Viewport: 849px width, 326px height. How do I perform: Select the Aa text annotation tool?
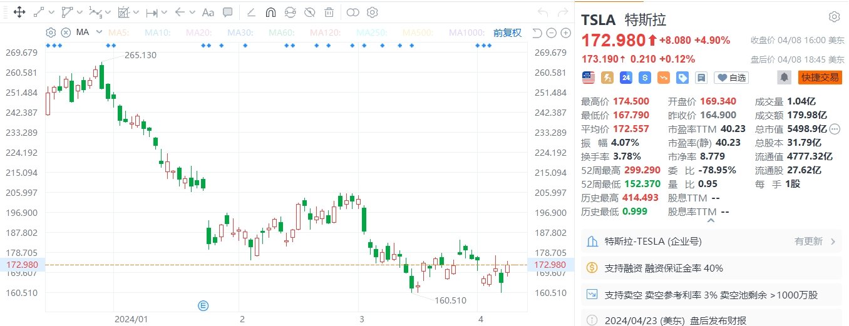point(208,12)
